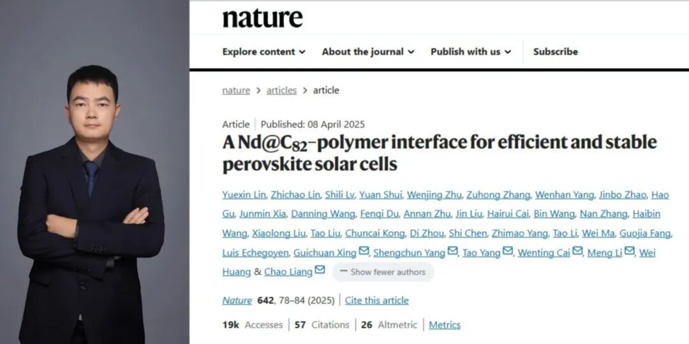The image size is (689, 344).
Task: Click envelope icon after Tao Yang
Action: coord(508,252)
